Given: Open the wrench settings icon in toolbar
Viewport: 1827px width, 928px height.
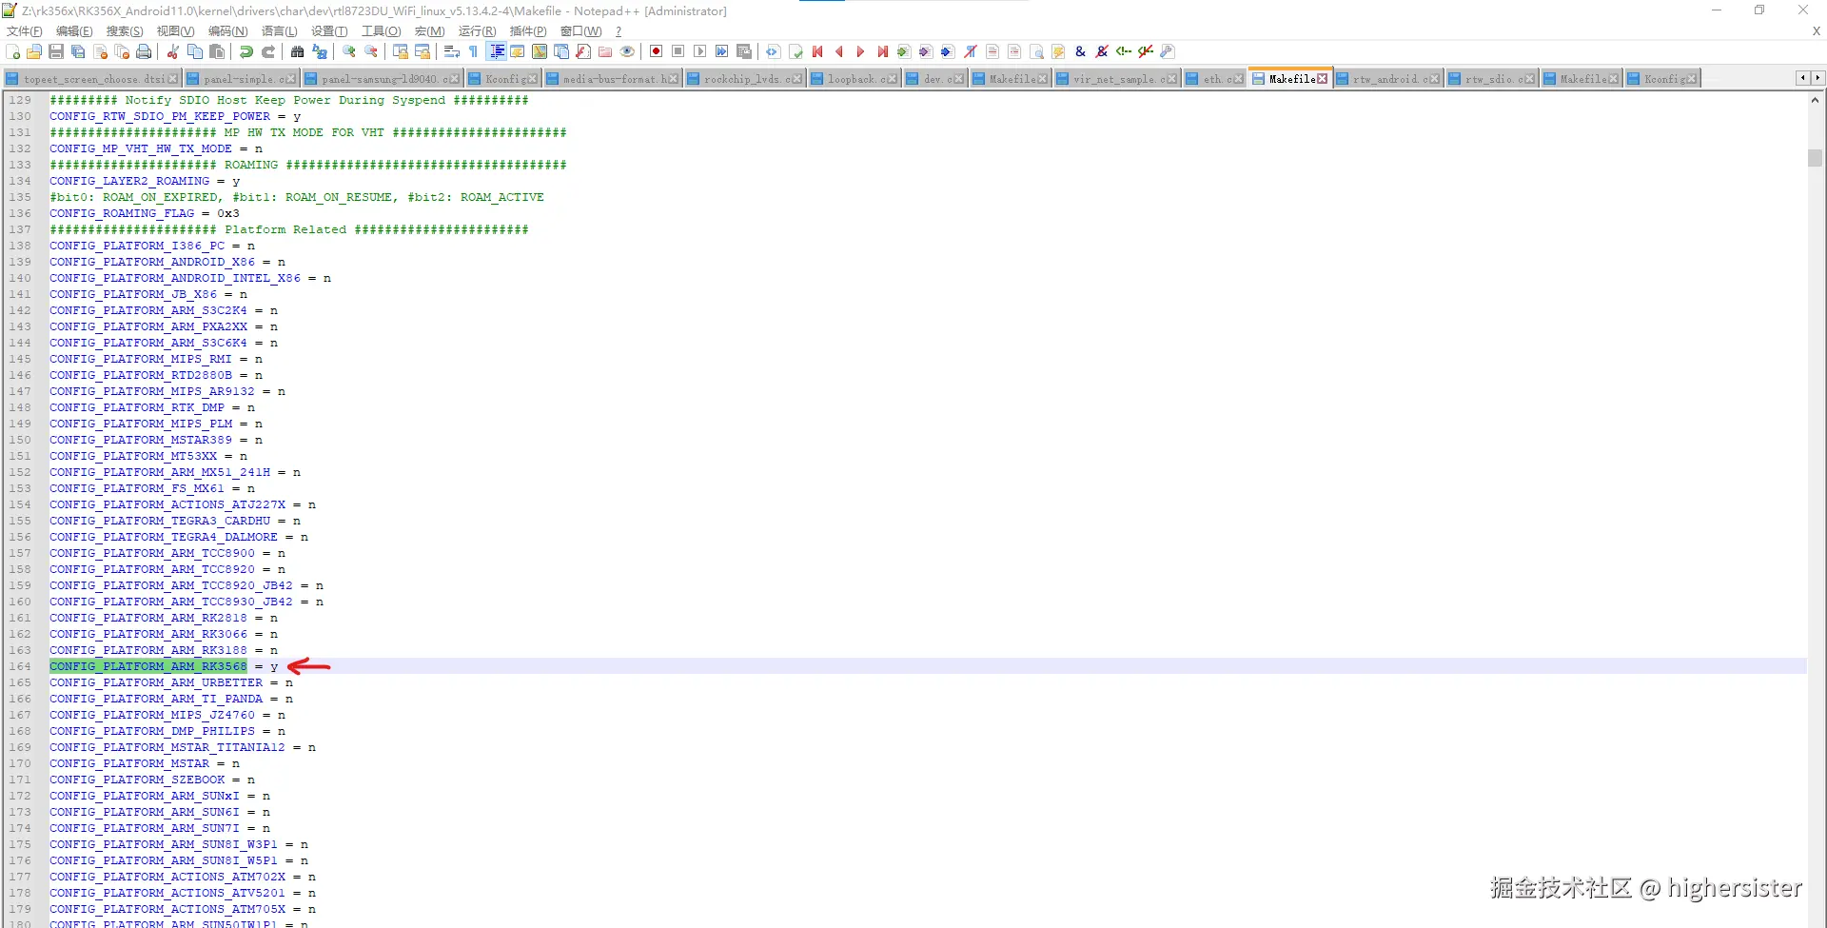Looking at the screenshot, I should (x=1168, y=51).
